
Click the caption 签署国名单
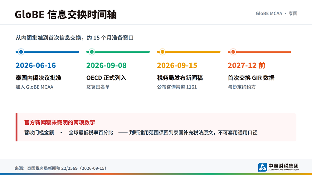[98, 87]
